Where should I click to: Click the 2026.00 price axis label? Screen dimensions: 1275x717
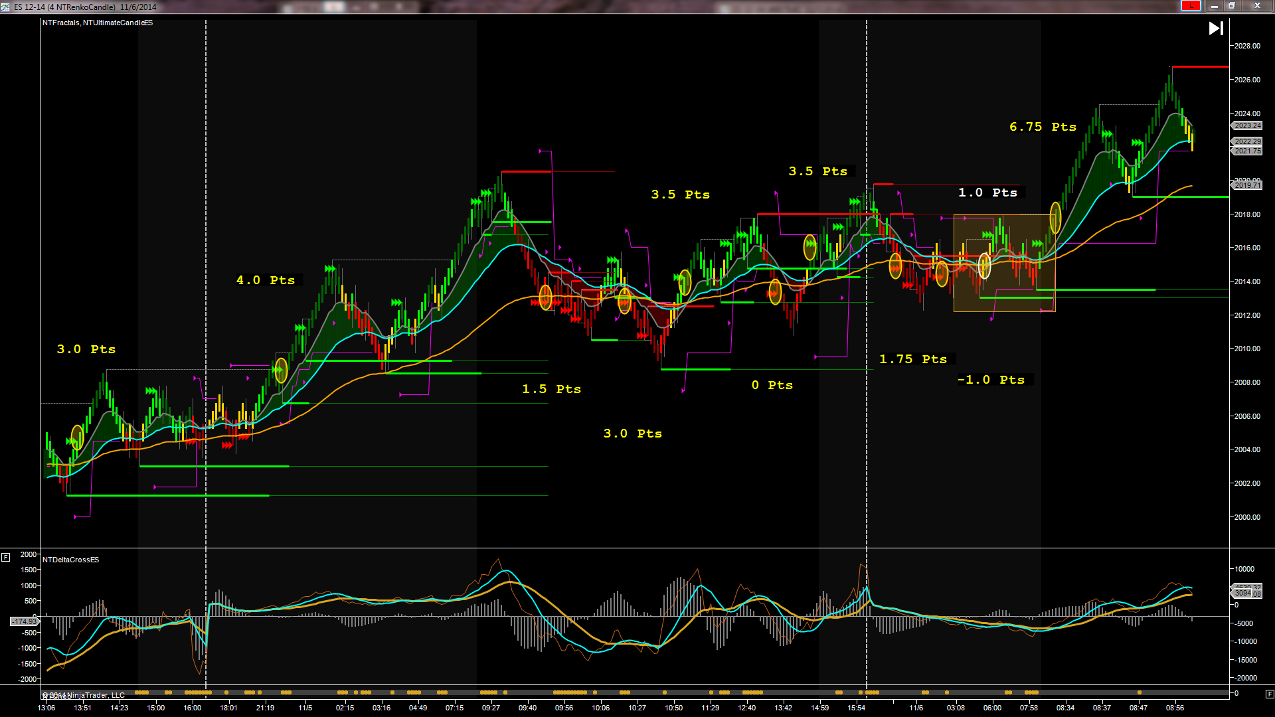pos(1246,80)
